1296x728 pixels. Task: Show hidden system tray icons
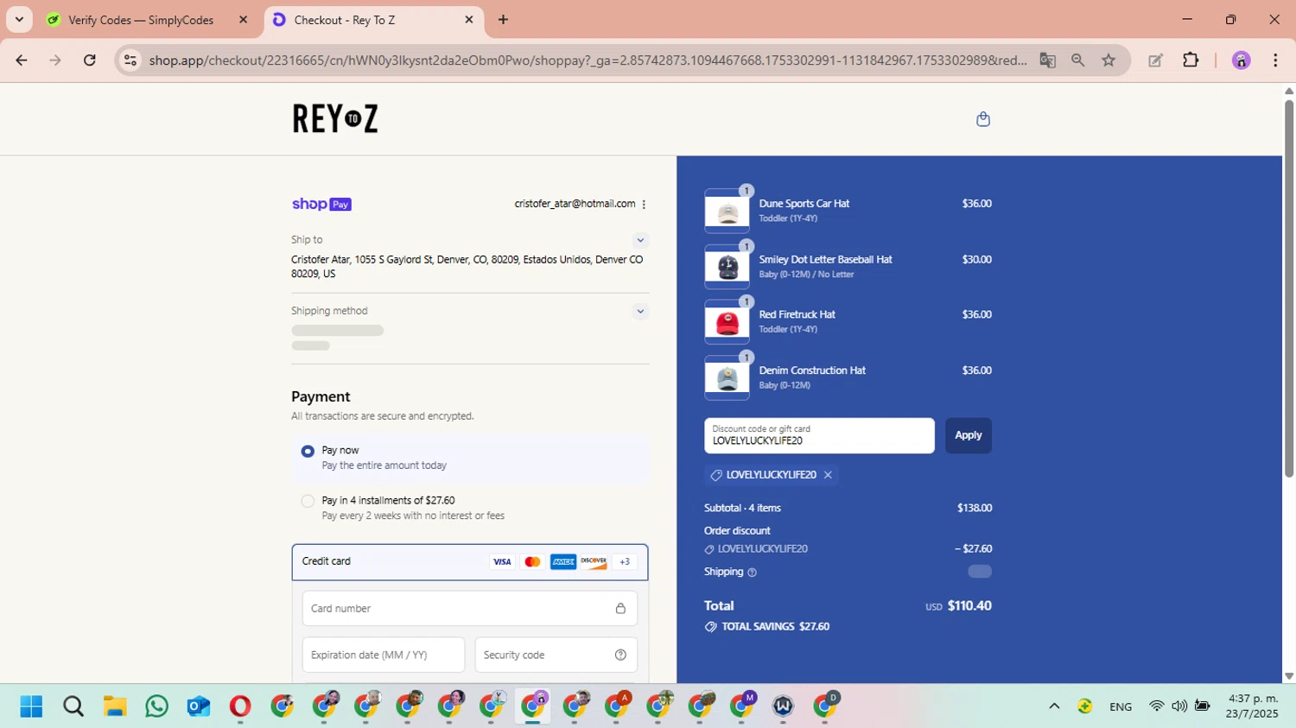coord(1054,706)
